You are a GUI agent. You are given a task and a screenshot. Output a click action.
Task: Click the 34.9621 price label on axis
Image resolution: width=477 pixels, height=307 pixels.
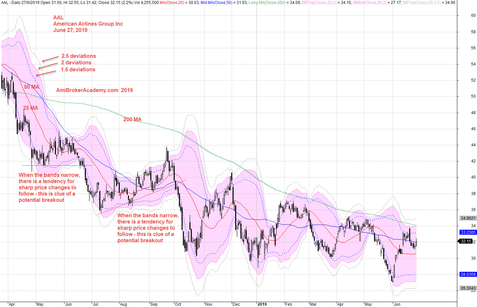click(468, 218)
